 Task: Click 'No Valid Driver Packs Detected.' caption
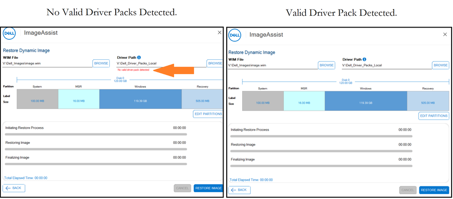(112, 12)
